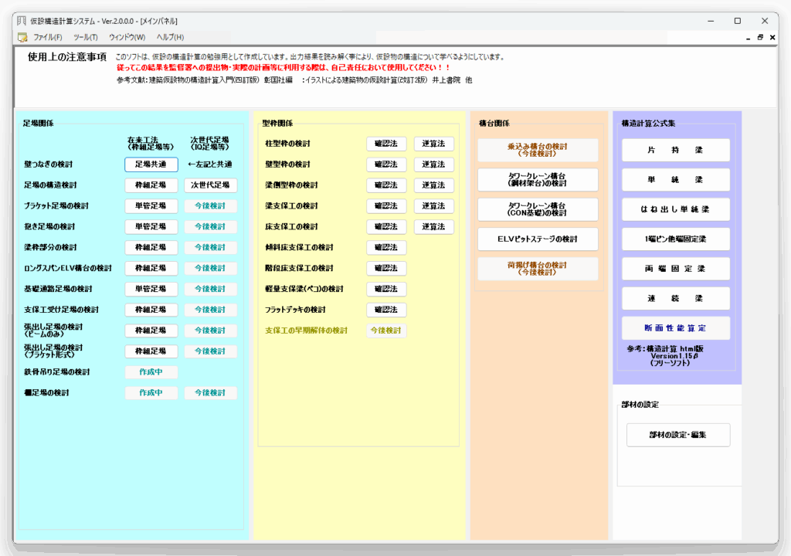Click 今後検討 for 支保工の早期解体の検討
Screen dimensions: 791x556
click(x=386, y=331)
